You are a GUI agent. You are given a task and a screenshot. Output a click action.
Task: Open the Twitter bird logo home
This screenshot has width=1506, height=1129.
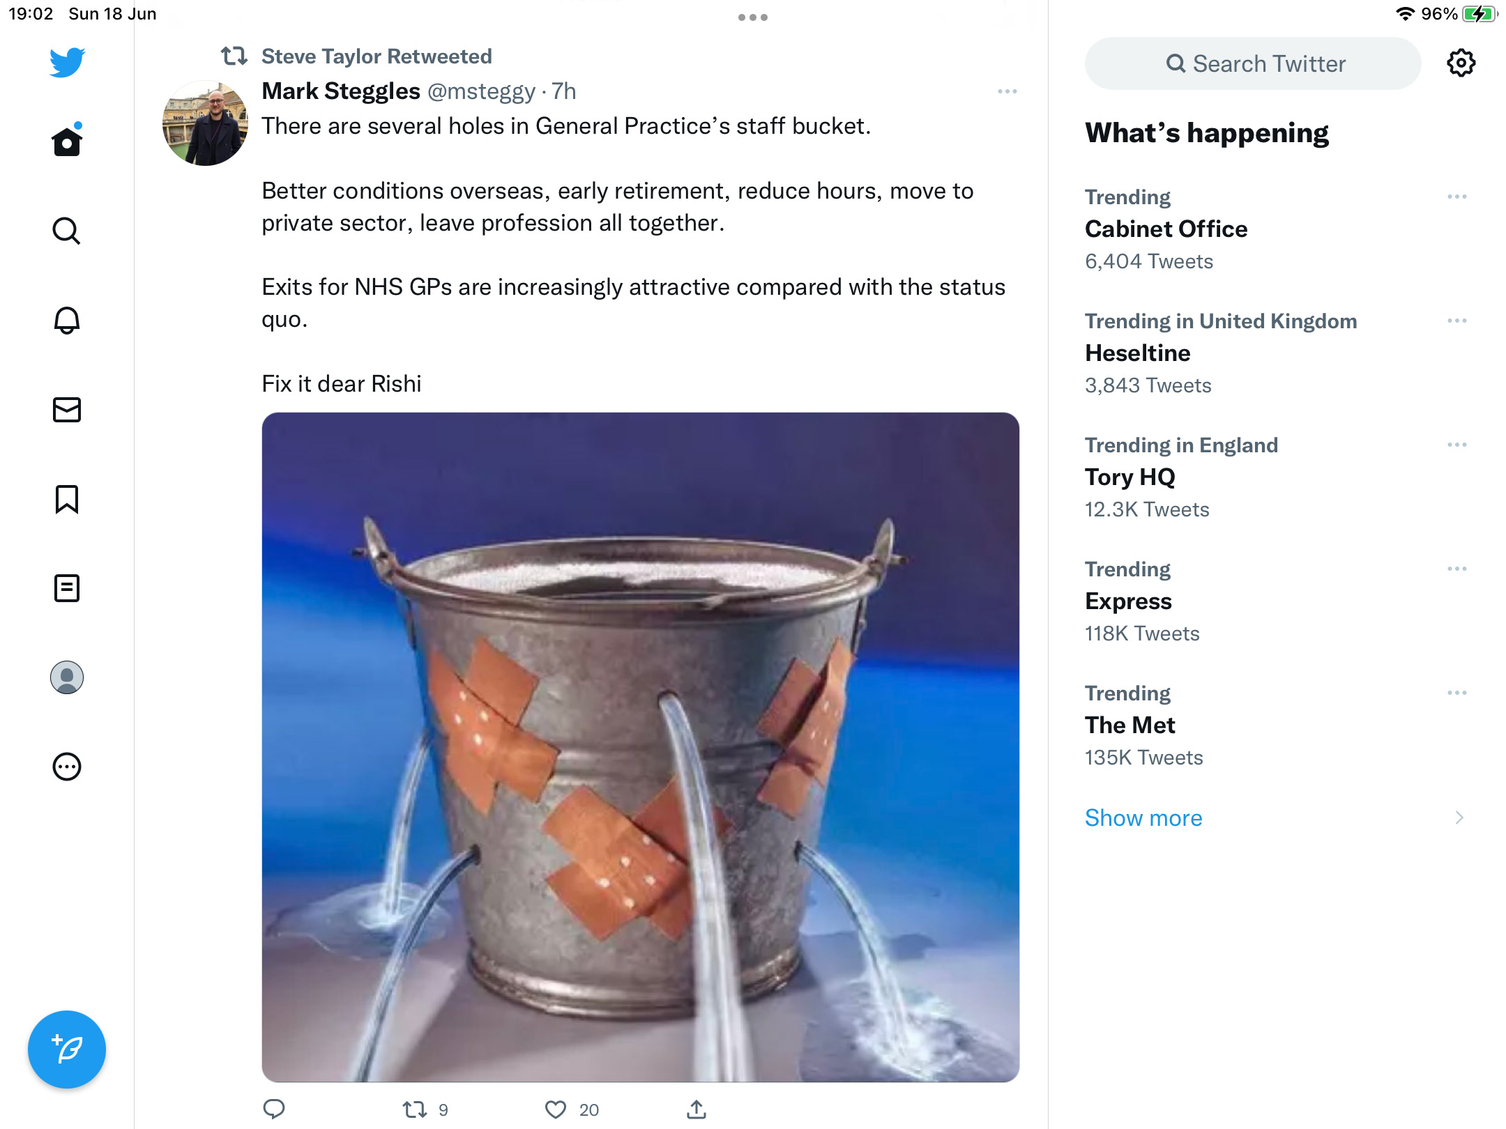point(67,63)
